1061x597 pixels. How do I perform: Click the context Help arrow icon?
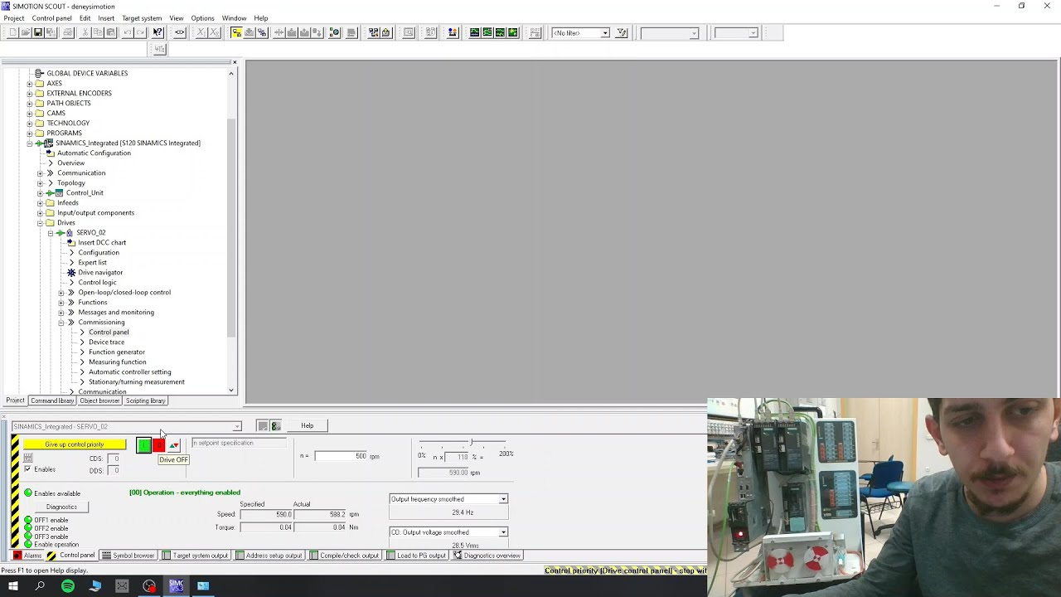pyautogui.click(x=157, y=32)
